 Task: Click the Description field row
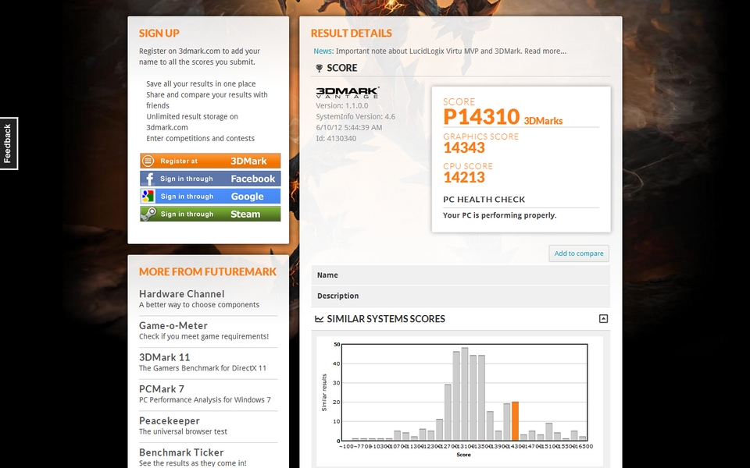(x=461, y=296)
